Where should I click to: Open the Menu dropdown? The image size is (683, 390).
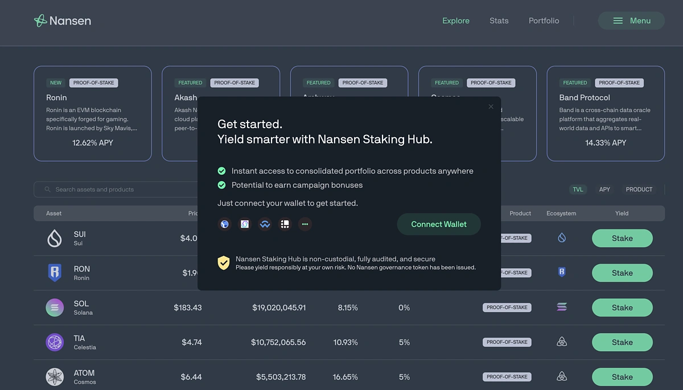tap(631, 20)
